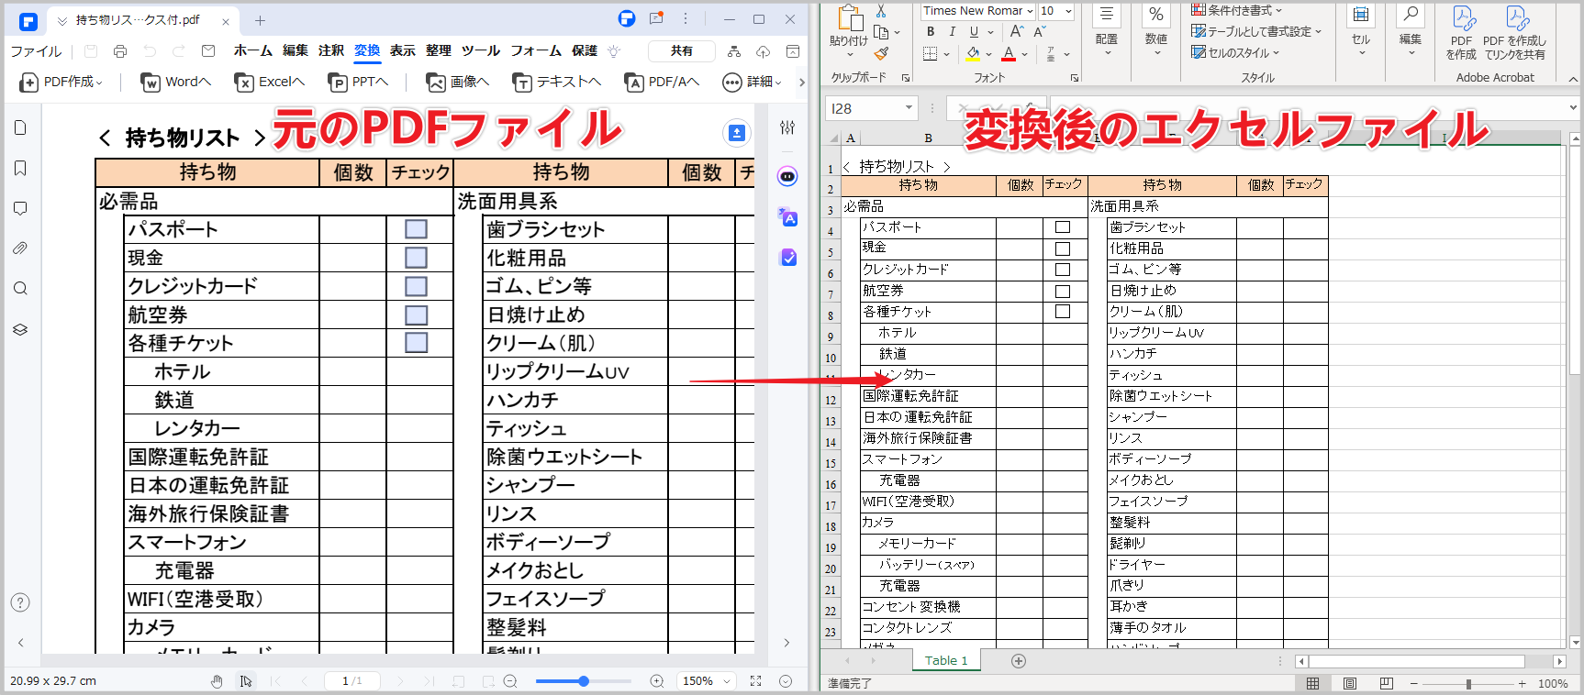This screenshot has height=695, width=1584.
Task: Click zoom in icon in PDF status bar
Action: pos(657,681)
